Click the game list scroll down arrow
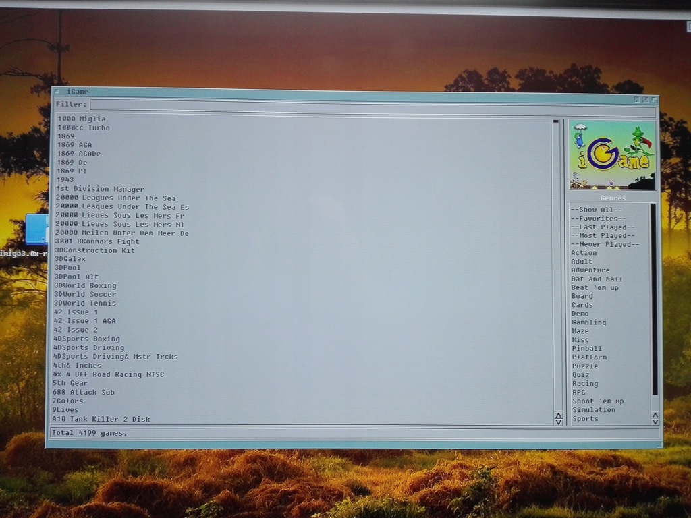691x518 pixels. pyautogui.click(x=559, y=422)
